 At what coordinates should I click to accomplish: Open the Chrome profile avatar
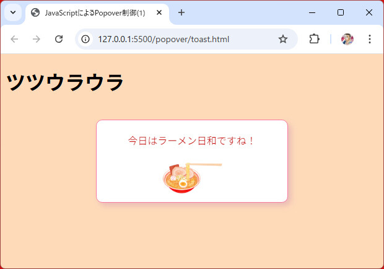coord(347,39)
